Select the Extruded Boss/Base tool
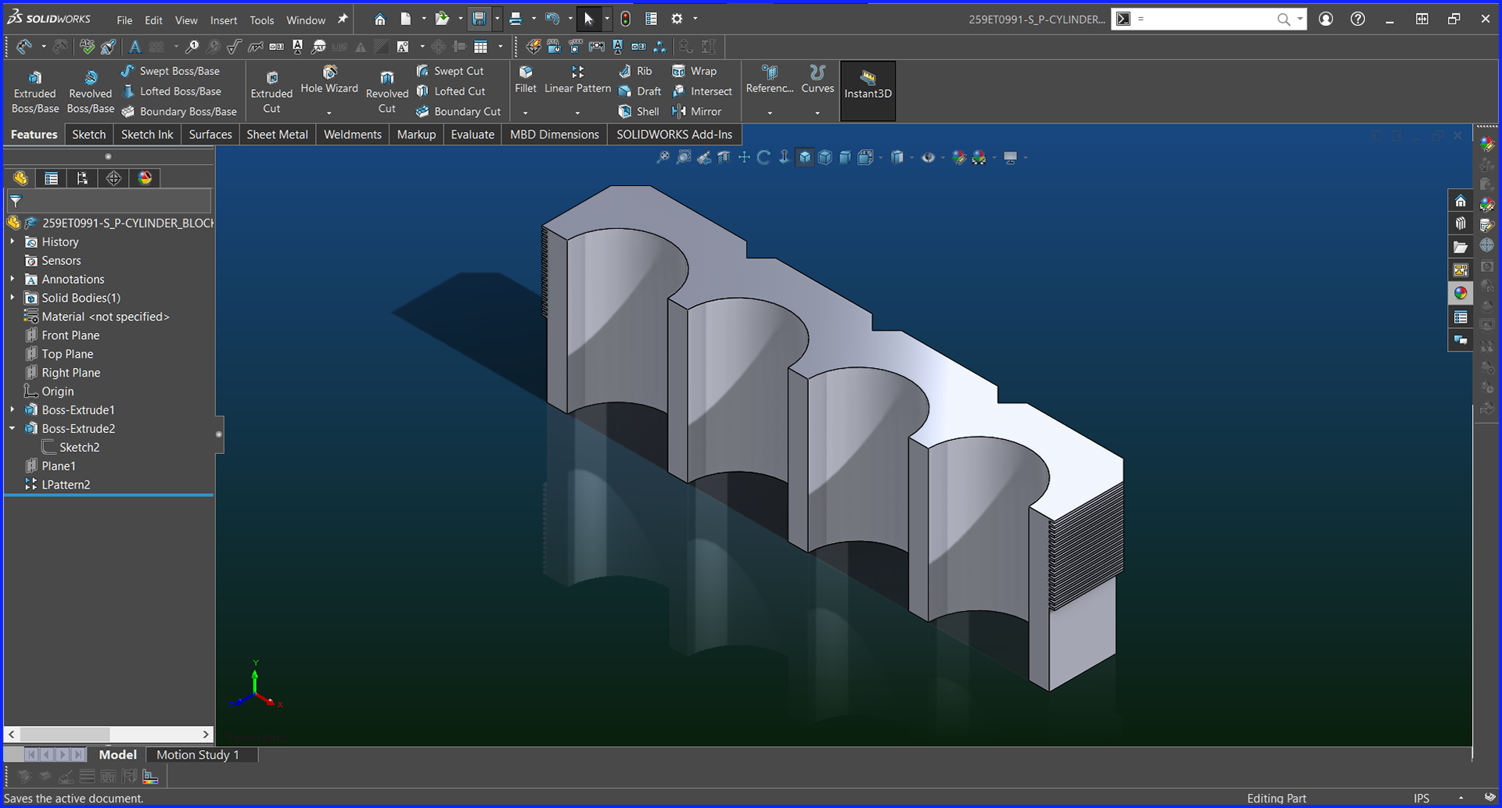Screen dimensions: 1502x808 [x=35, y=91]
